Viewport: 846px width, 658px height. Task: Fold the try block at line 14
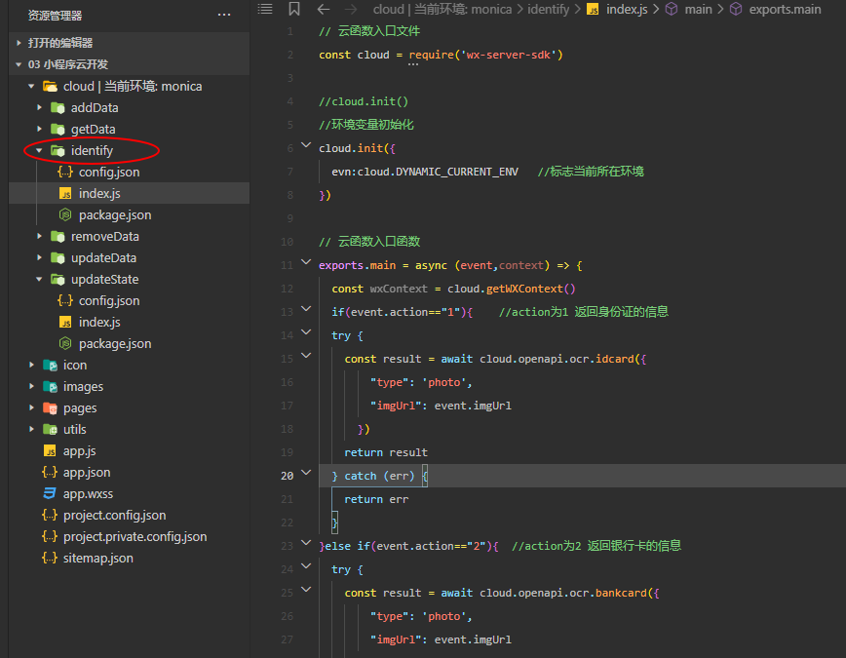click(x=306, y=332)
